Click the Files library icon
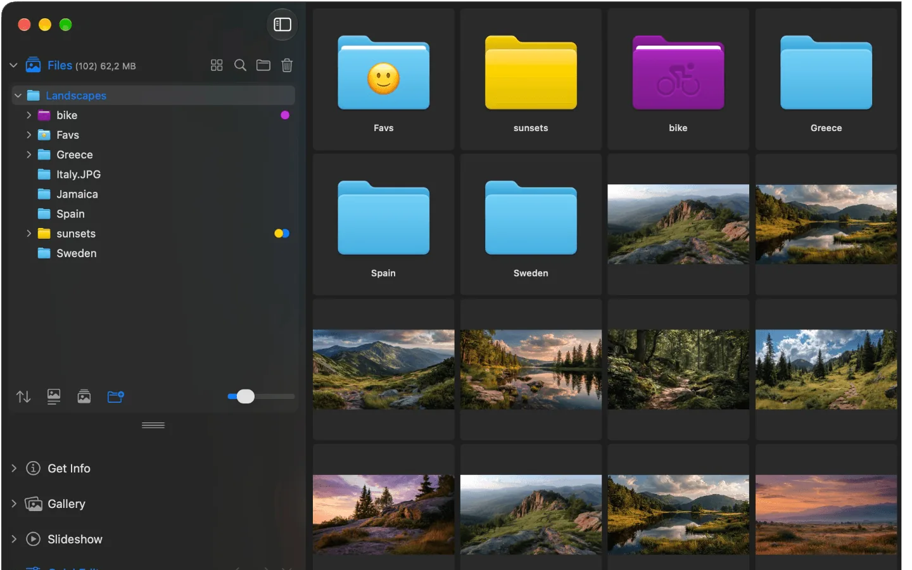The image size is (912, 570). (33, 65)
